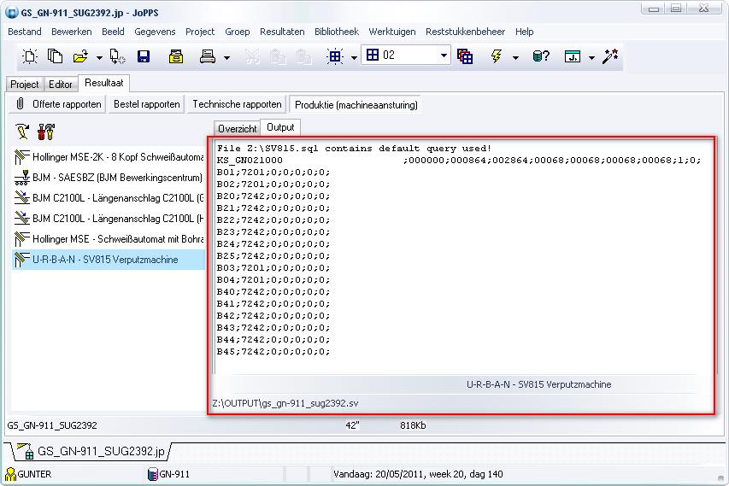Click the Produktie (machineaansturing) button

(x=356, y=105)
